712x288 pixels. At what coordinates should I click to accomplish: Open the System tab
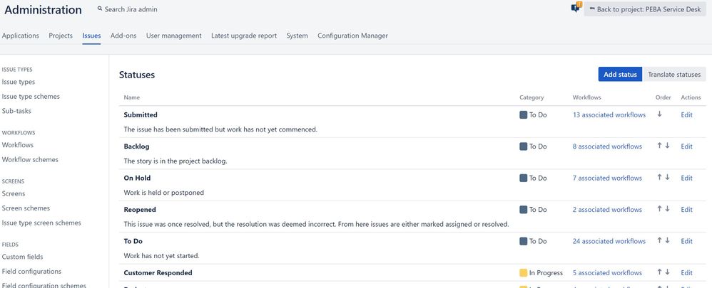[297, 36]
